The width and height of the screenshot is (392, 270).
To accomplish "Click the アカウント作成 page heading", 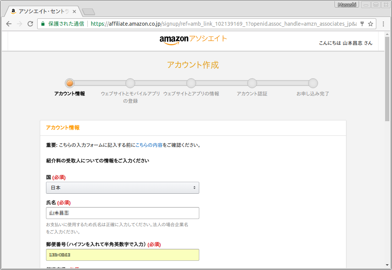I will 193,65.
